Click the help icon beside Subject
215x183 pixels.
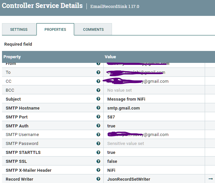click(x=98, y=99)
